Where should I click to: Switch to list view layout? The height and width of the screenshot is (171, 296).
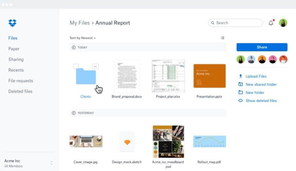click(x=223, y=38)
